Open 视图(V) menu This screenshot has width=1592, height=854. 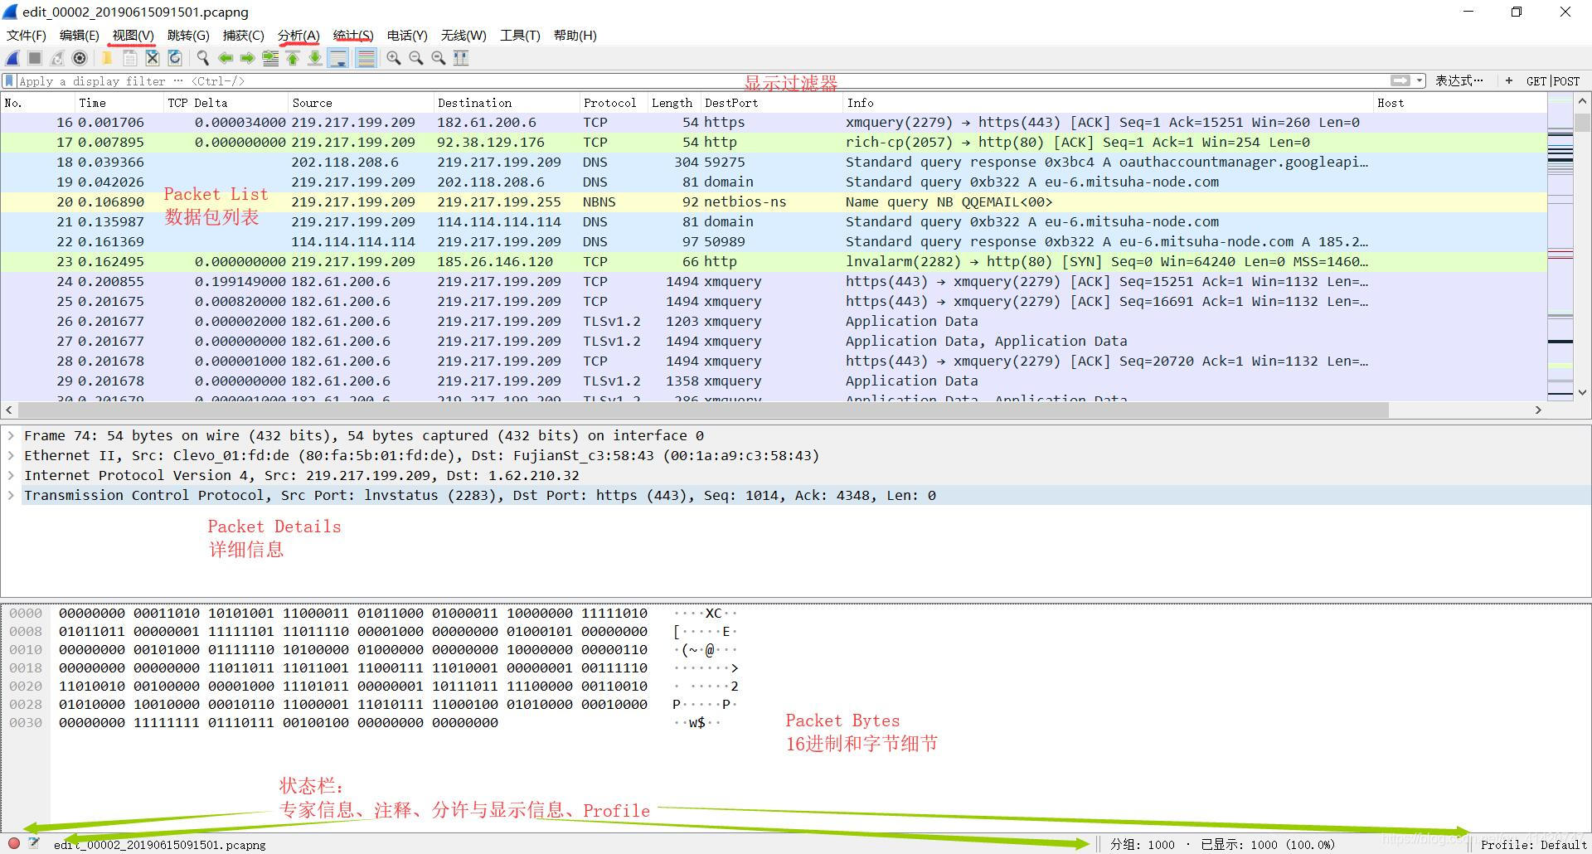point(133,35)
